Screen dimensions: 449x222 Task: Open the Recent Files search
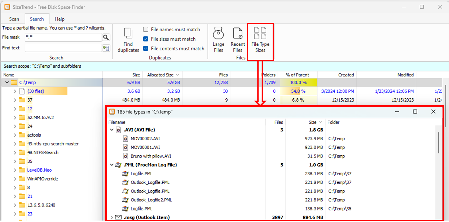[x=238, y=40]
